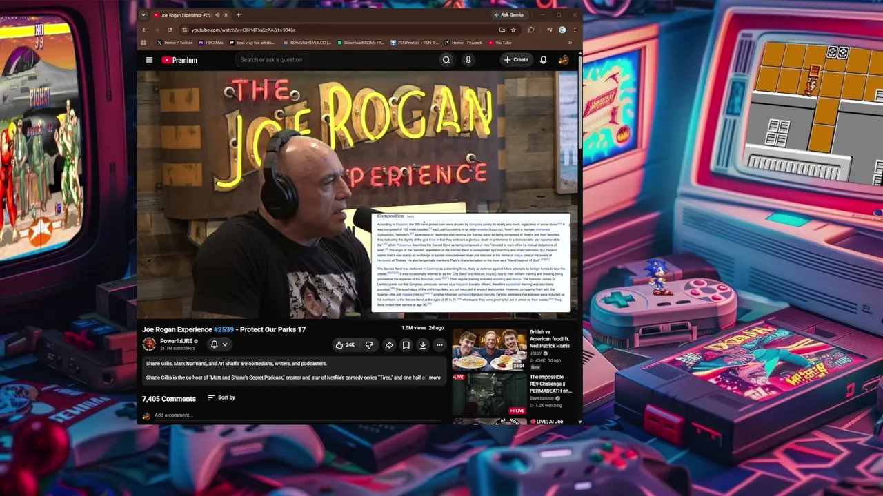Download the video with arrow icon
Image resolution: width=883 pixels, height=496 pixels.
(423, 345)
